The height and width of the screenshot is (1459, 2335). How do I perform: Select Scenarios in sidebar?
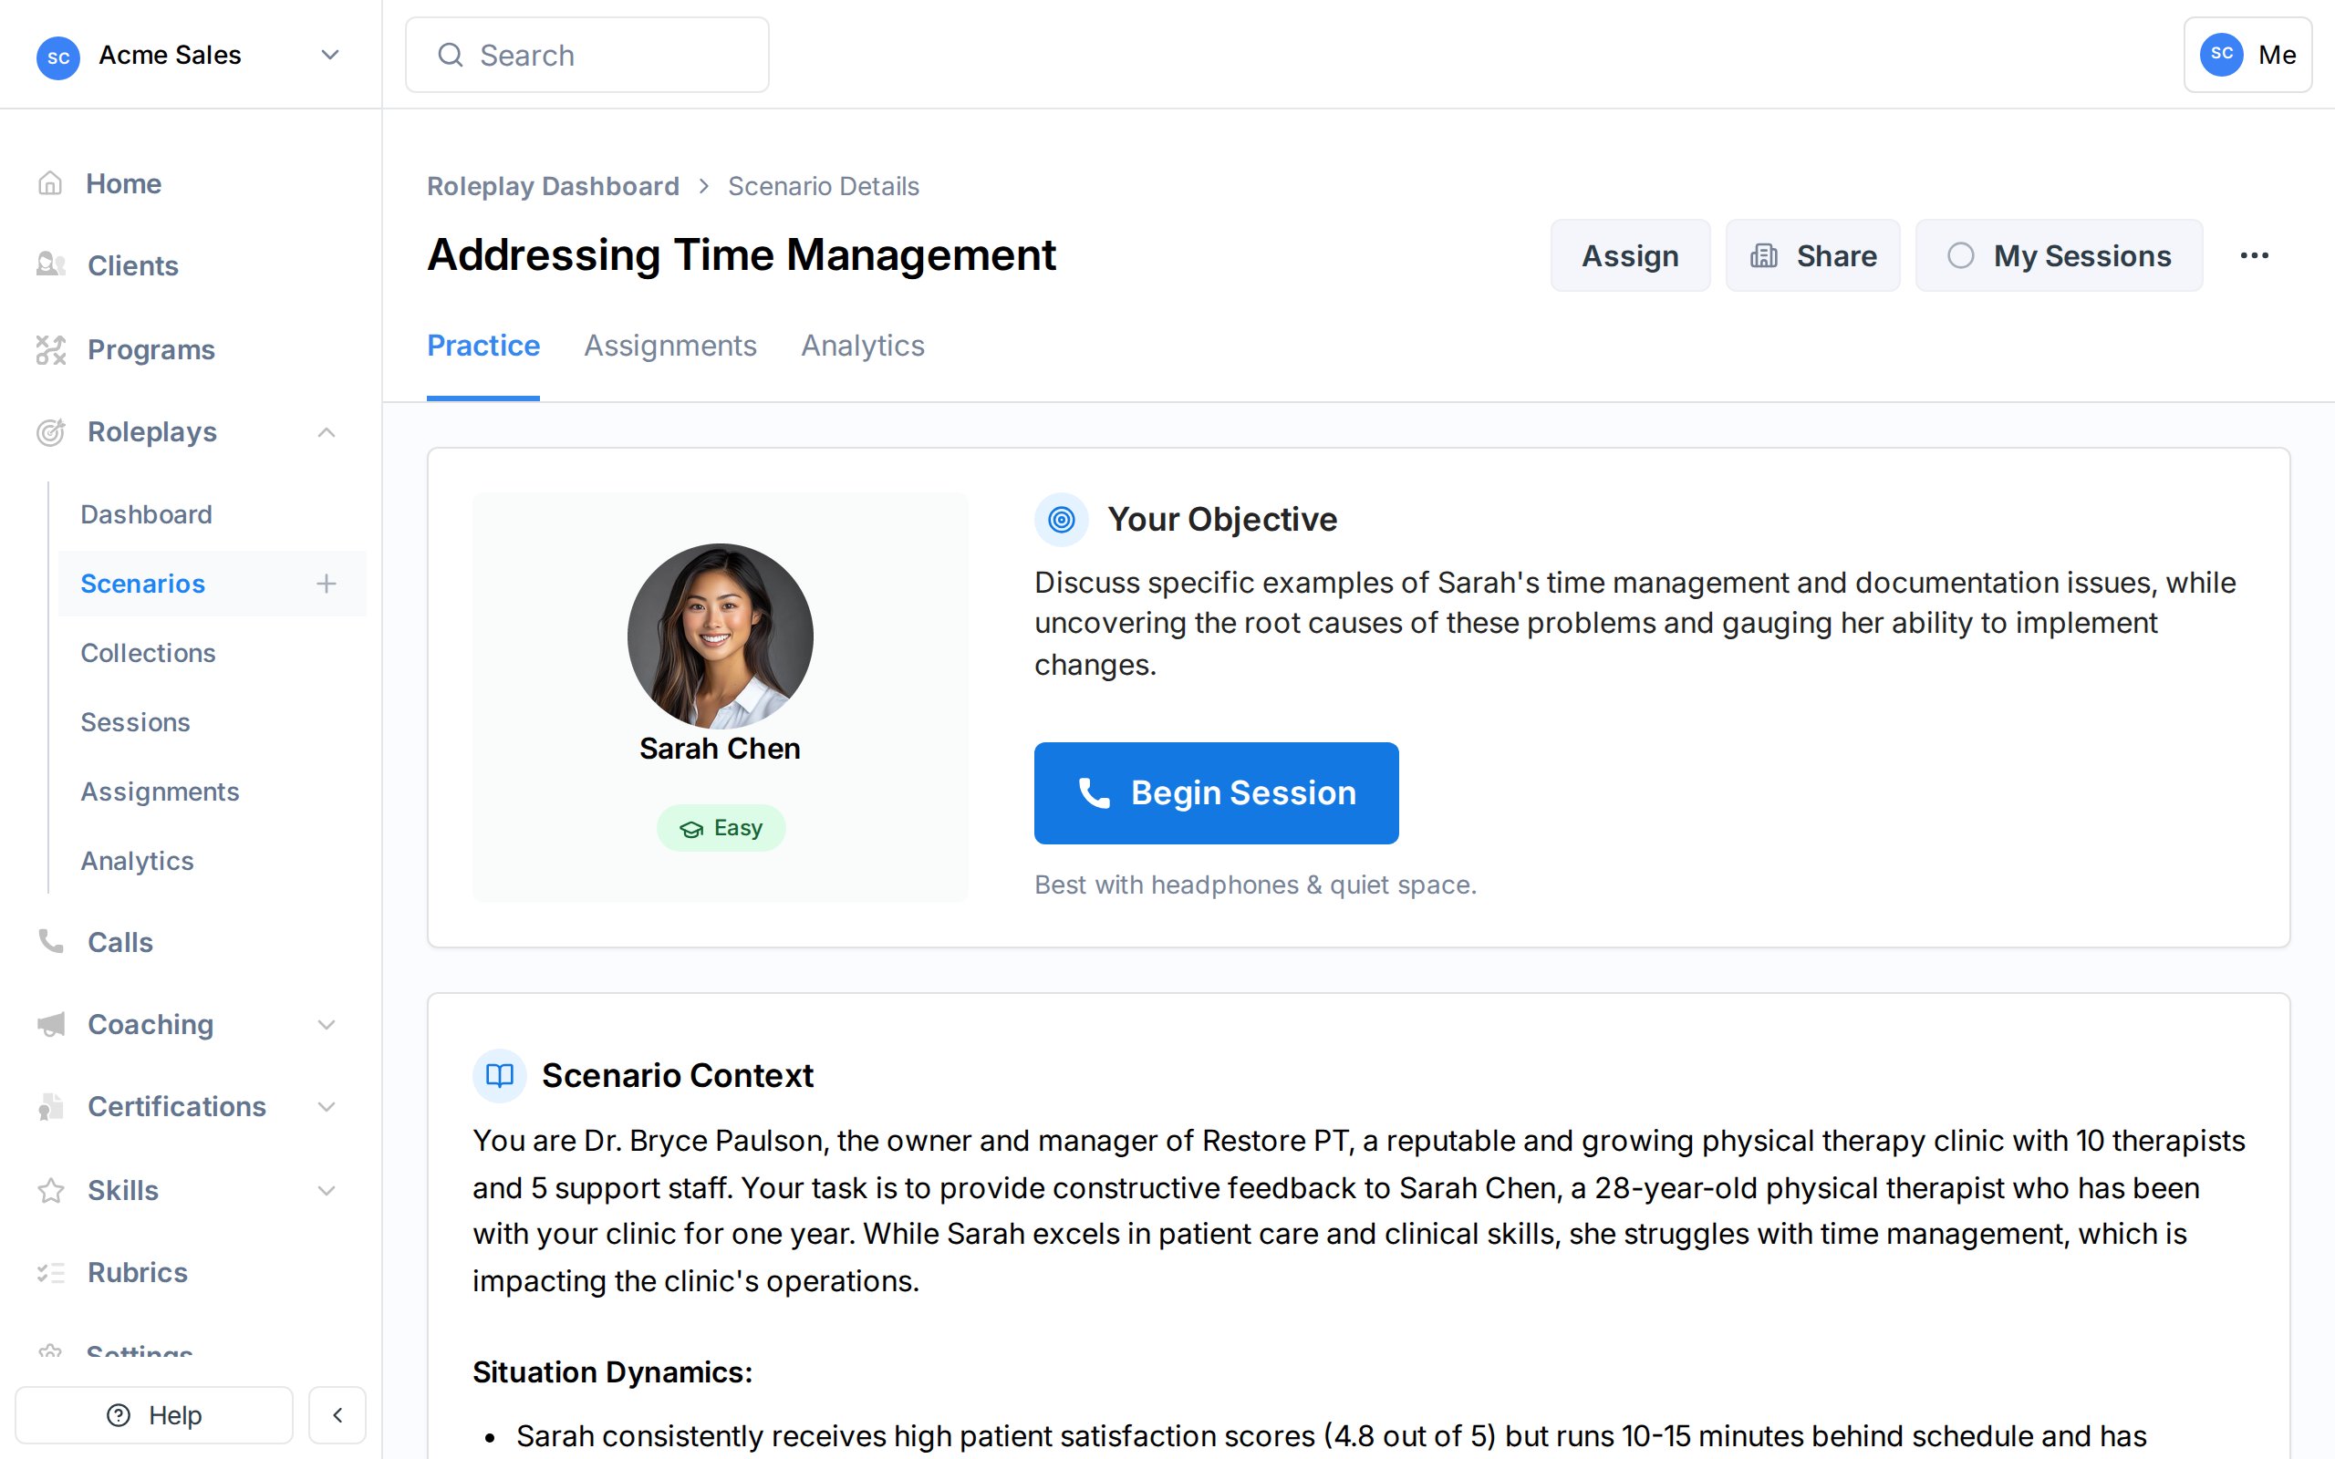click(143, 584)
